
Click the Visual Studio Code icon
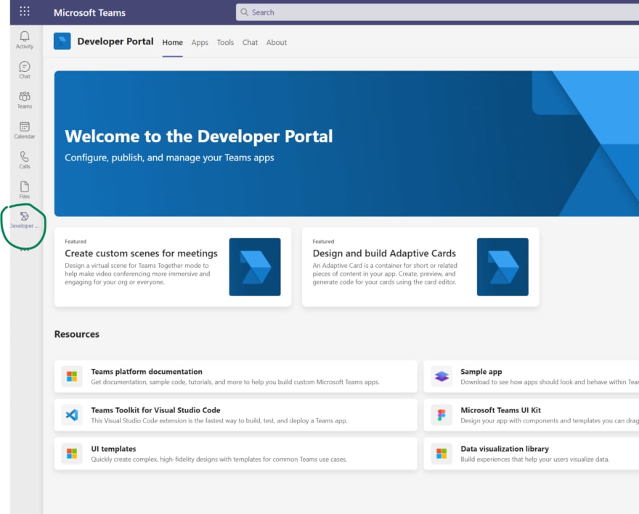click(x=72, y=415)
